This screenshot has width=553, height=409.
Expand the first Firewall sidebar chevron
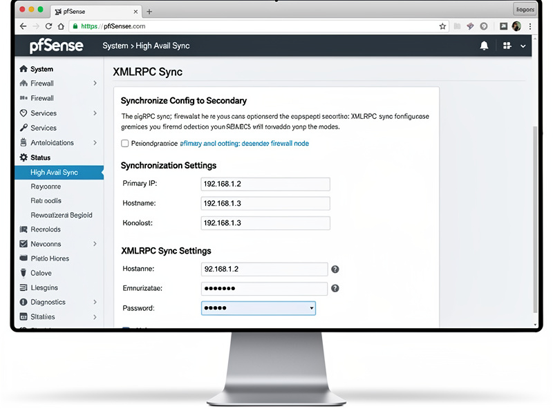(95, 83)
